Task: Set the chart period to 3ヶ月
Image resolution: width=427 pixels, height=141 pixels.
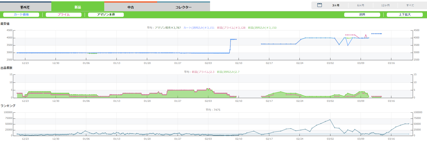Action: [336, 5]
